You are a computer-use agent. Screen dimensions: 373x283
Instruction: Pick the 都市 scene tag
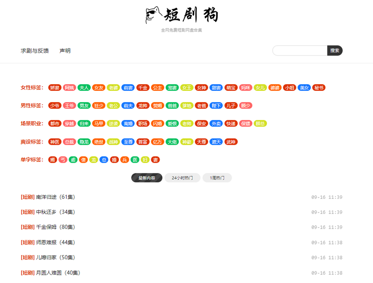tap(55, 124)
